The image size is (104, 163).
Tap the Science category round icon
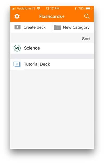(17, 48)
